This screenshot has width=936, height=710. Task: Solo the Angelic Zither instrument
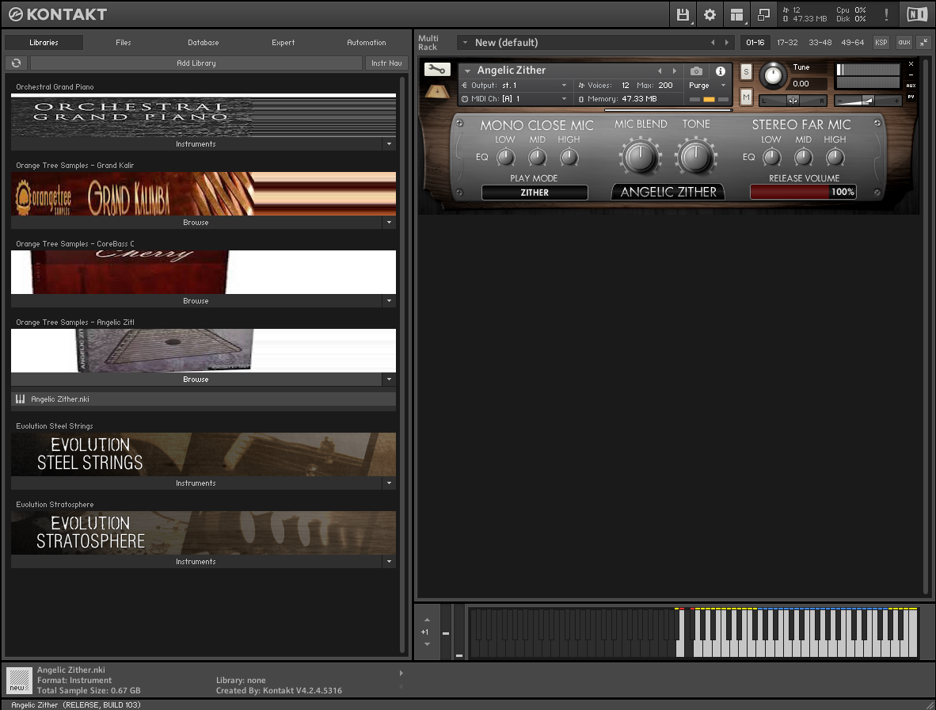click(746, 71)
